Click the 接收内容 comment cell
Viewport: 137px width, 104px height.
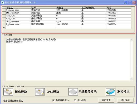[43, 22]
